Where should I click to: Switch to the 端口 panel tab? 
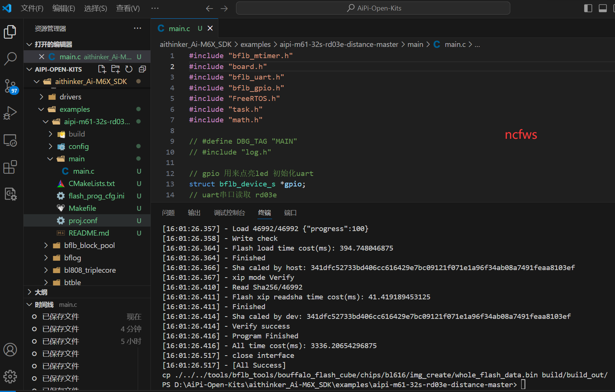pyautogui.click(x=290, y=213)
